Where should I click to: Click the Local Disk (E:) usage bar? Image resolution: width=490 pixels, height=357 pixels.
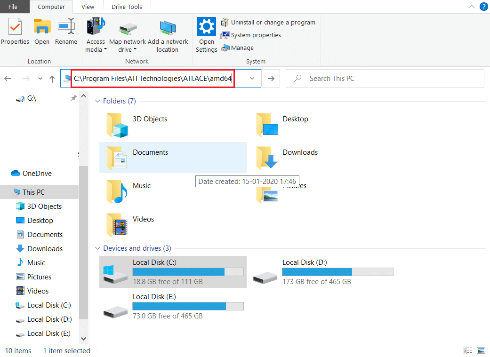(x=188, y=306)
